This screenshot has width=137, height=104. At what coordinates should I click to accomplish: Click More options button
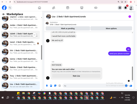click(x=111, y=28)
